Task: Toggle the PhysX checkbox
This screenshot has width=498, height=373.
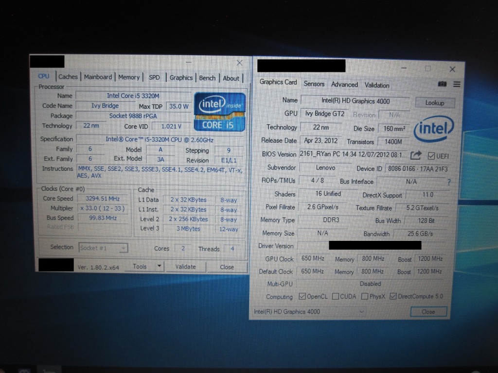Action: point(365,296)
